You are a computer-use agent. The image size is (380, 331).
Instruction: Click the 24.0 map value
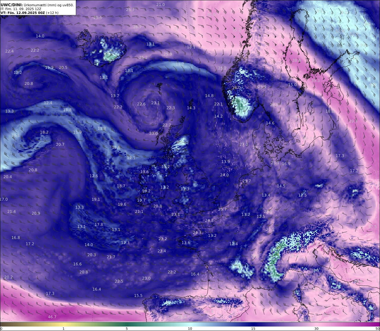pyautogui.click(x=224, y=175)
